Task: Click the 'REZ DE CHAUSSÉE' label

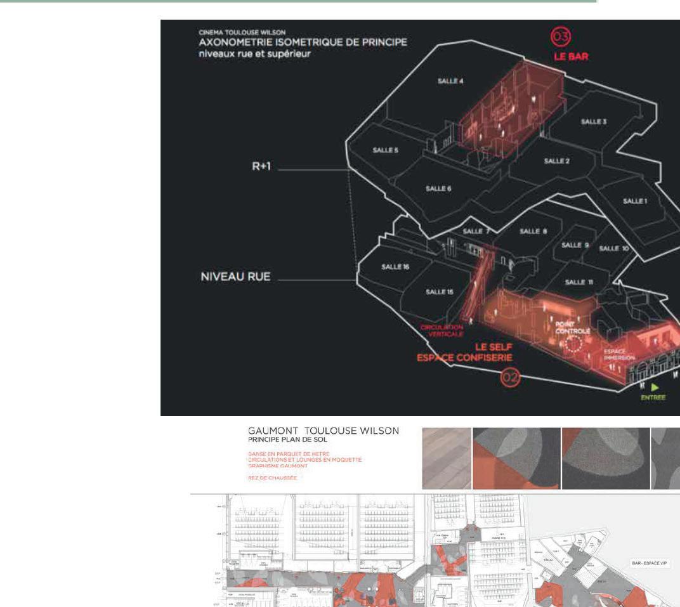Action: click(272, 478)
